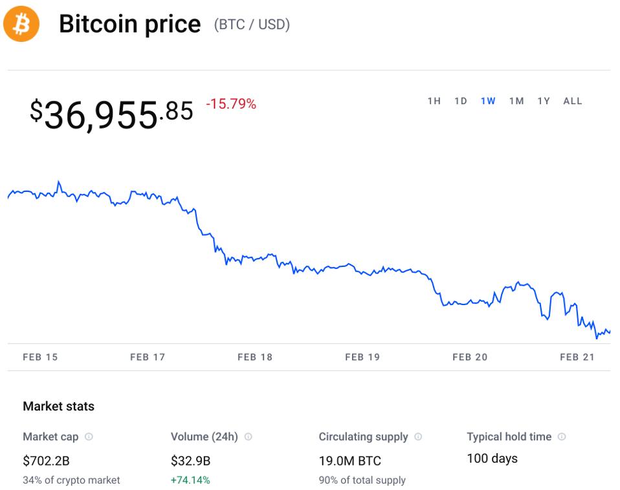
Task: Click the +74.14% volume change
Action: pyautogui.click(x=190, y=480)
